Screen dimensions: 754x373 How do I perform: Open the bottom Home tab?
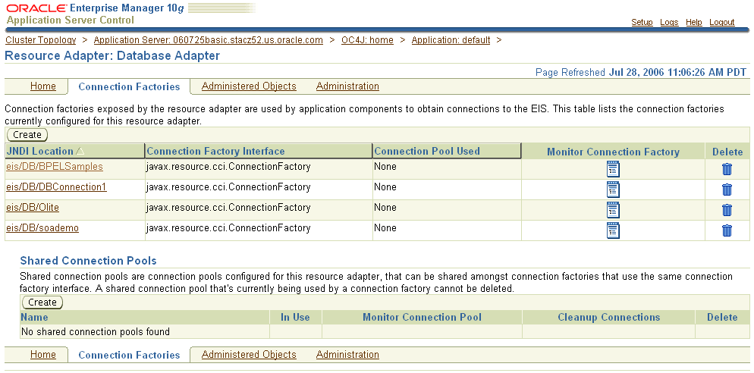pos(42,355)
